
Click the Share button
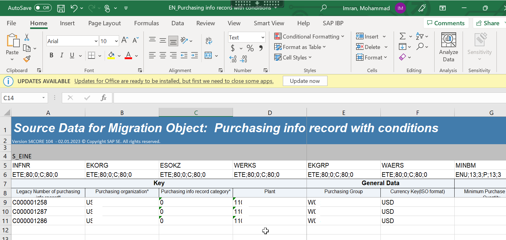click(488, 23)
